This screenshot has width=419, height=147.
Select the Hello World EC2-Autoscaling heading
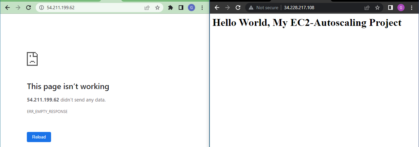307,23
